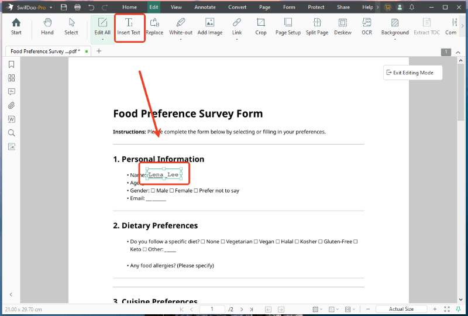This screenshot has height=316, width=468.
Task: Go to the Start page
Action: coord(16,26)
